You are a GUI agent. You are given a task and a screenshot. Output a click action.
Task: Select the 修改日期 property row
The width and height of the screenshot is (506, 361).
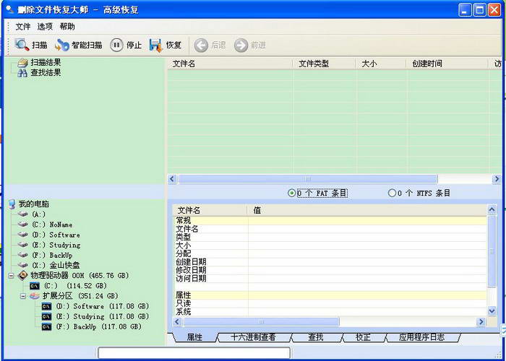pos(330,270)
